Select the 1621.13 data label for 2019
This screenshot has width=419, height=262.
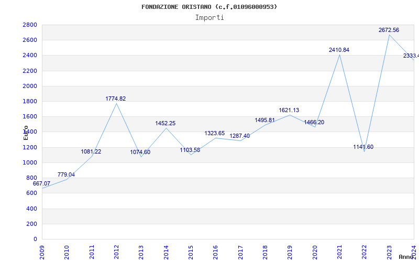point(289,111)
